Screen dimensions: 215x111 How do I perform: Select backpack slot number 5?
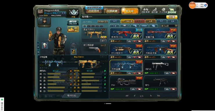click(x=101, y=26)
